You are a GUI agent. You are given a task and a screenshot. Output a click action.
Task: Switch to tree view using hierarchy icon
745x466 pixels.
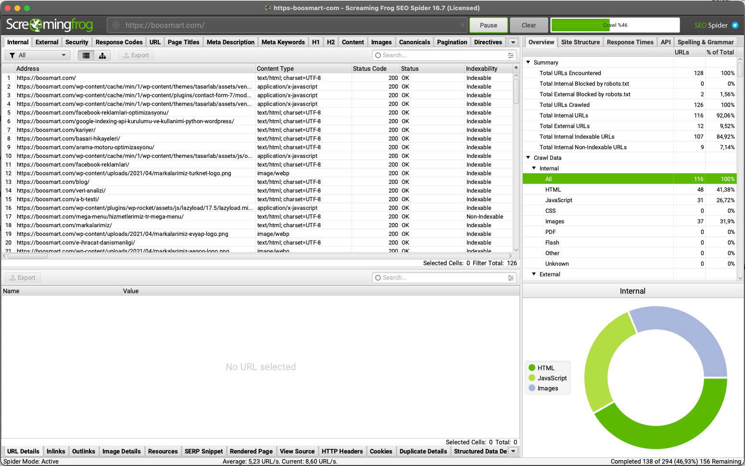coord(102,55)
